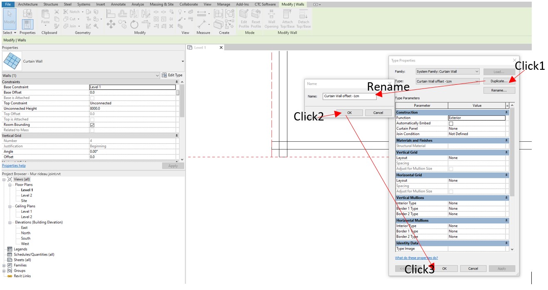Switch to the Annotate ribbon tab

[x=119, y=4]
